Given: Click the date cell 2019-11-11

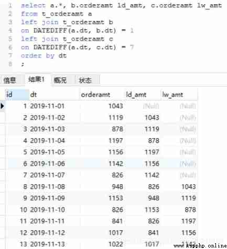Looking at the screenshot, I should (47, 221).
